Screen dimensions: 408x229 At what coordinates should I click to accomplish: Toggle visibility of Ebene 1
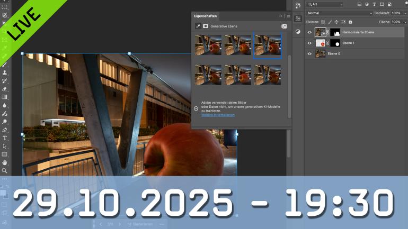309,43
